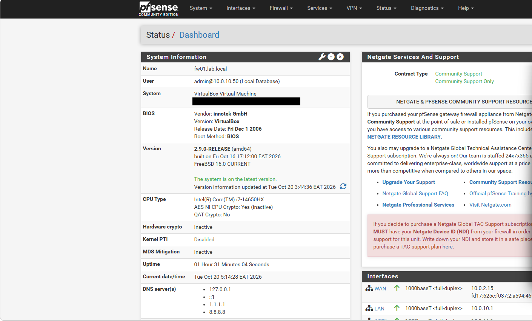Click the Visit Netgate.com link
The width and height of the screenshot is (532, 321).
[x=490, y=205]
